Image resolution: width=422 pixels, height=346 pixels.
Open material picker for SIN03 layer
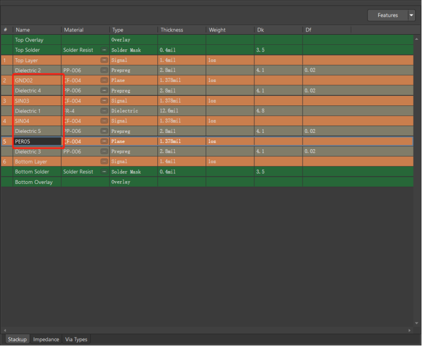(x=104, y=101)
